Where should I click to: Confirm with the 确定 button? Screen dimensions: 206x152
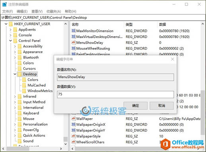tap(136, 105)
